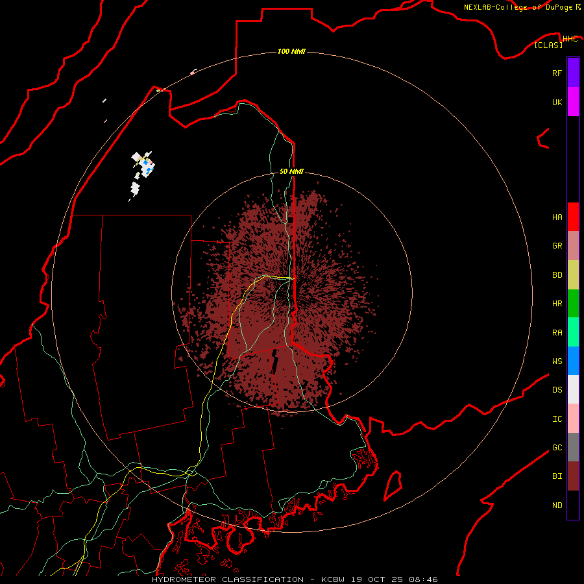Click the IC light pink legend swatch
This screenshot has height=584, width=584.
pos(573,419)
